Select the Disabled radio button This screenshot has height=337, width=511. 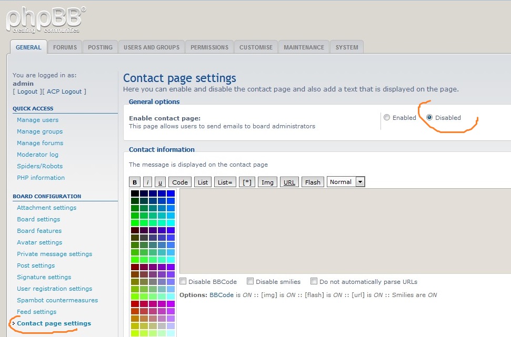click(x=429, y=118)
